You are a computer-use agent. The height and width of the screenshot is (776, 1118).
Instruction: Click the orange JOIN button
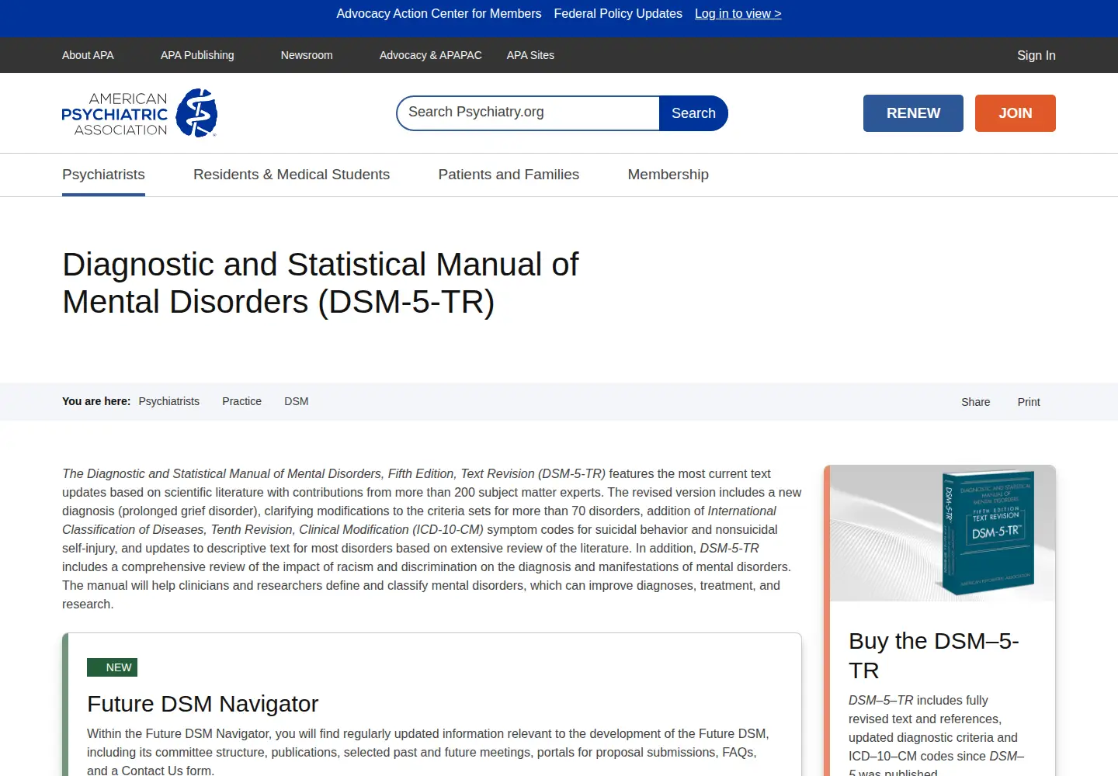click(1016, 113)
